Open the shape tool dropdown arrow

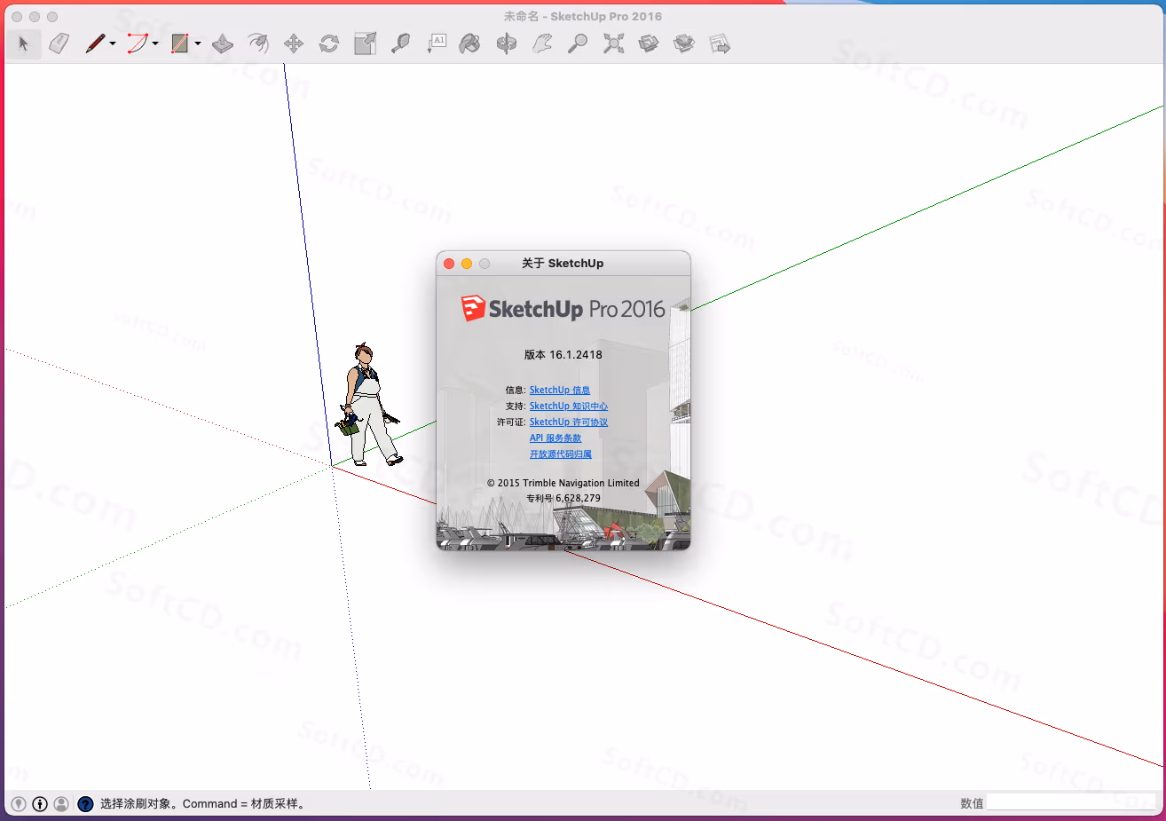coord(198,43)
